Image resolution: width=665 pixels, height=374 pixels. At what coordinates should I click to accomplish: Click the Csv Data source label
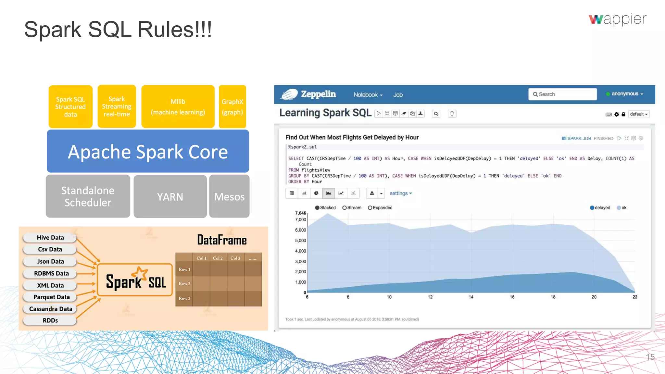(x=50, y=249)
